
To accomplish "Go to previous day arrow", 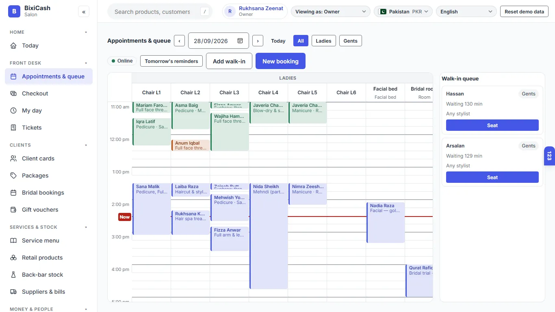I will tap(179, 41).
